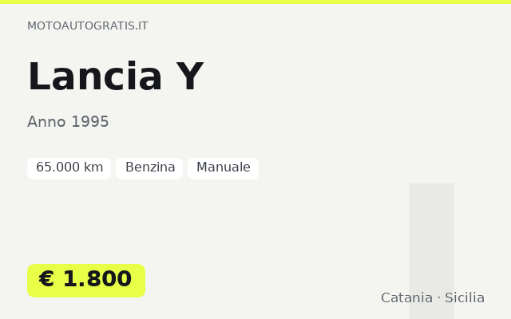
Task: Click the Lancia Y listing title
Action: tap(116, 77)
